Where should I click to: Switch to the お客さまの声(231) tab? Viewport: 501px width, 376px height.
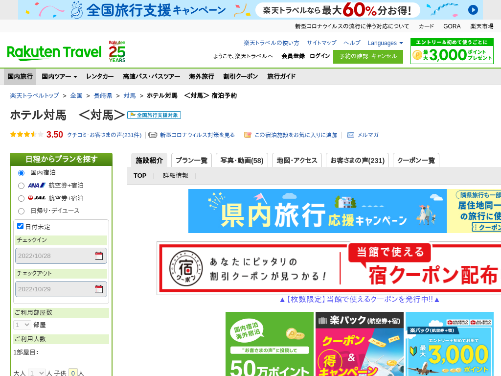(x=357, y=160)
